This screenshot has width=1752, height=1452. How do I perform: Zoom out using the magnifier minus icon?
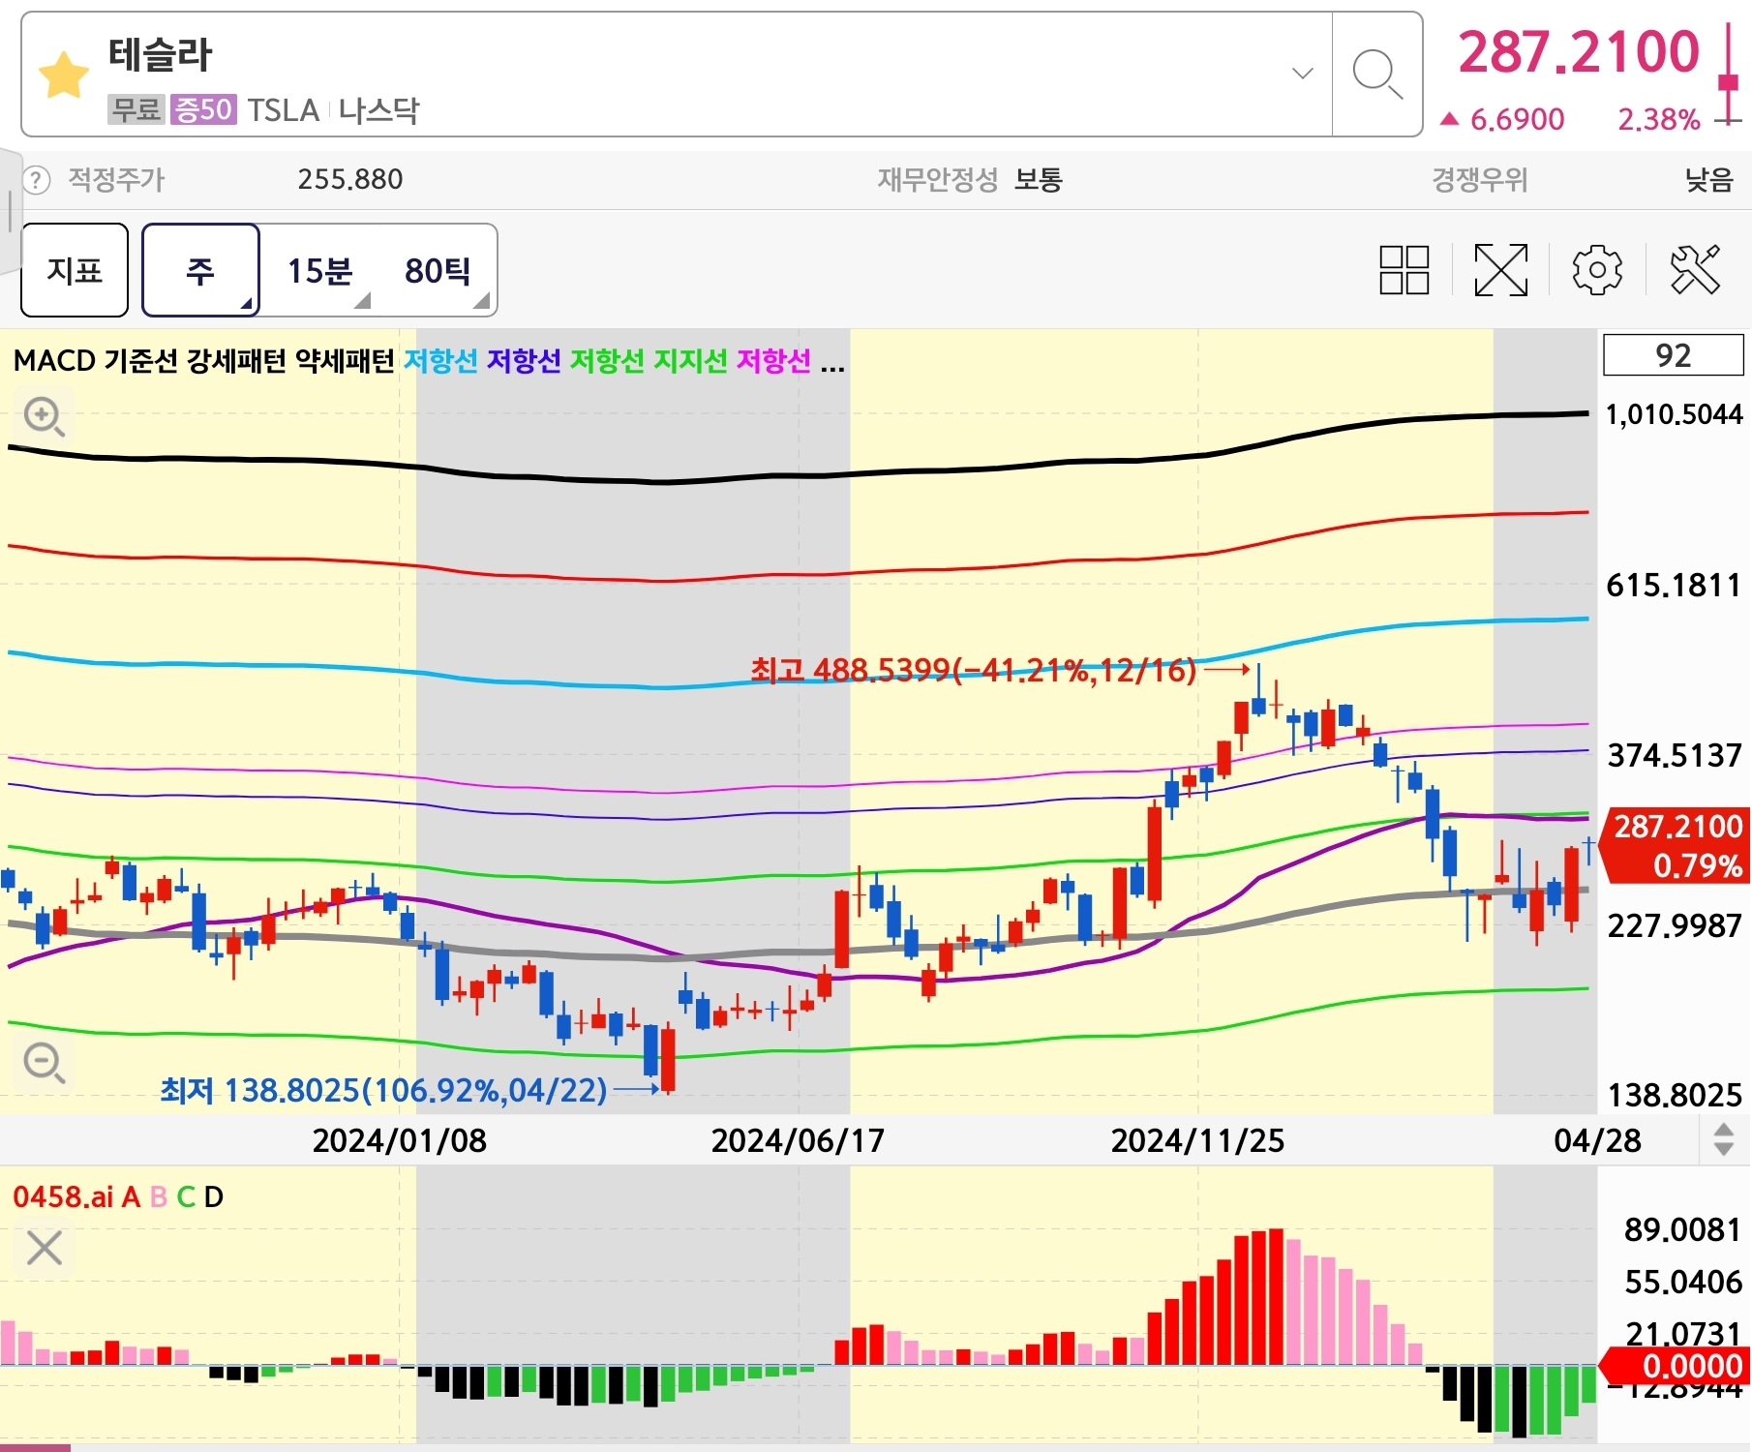[45, 1063]
